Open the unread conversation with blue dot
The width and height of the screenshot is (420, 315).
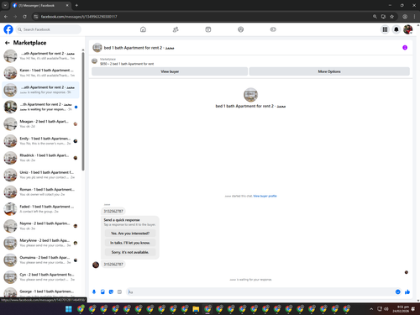[x=40, y=107]
